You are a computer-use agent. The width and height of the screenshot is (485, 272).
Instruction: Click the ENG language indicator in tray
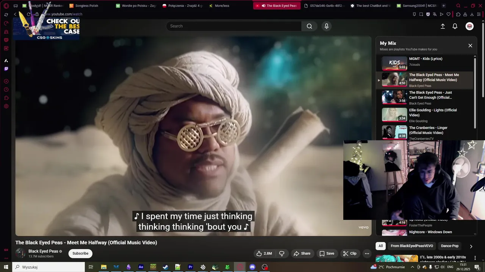450,267
